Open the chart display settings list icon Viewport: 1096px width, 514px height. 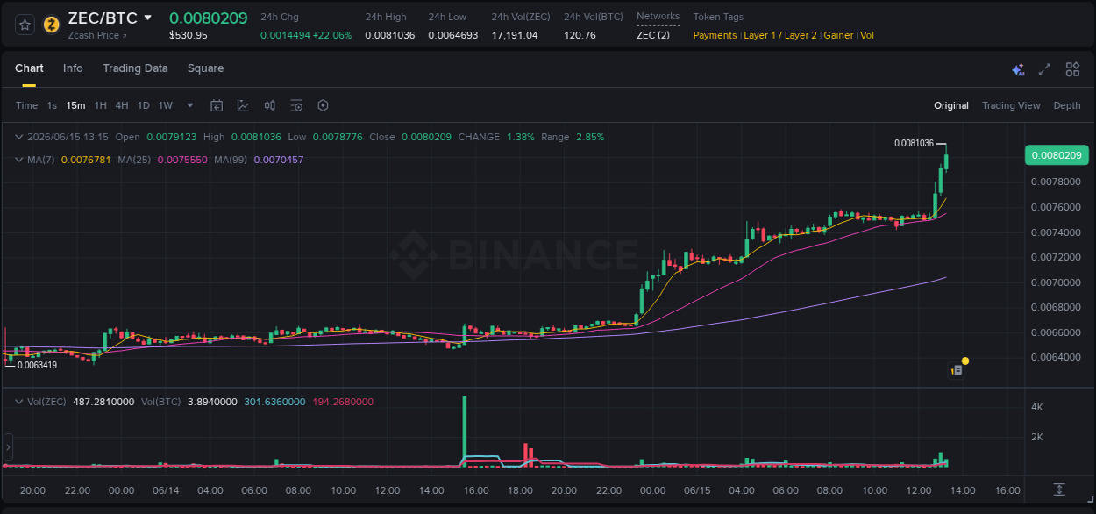pyautogui.click(x=296, y=105)
